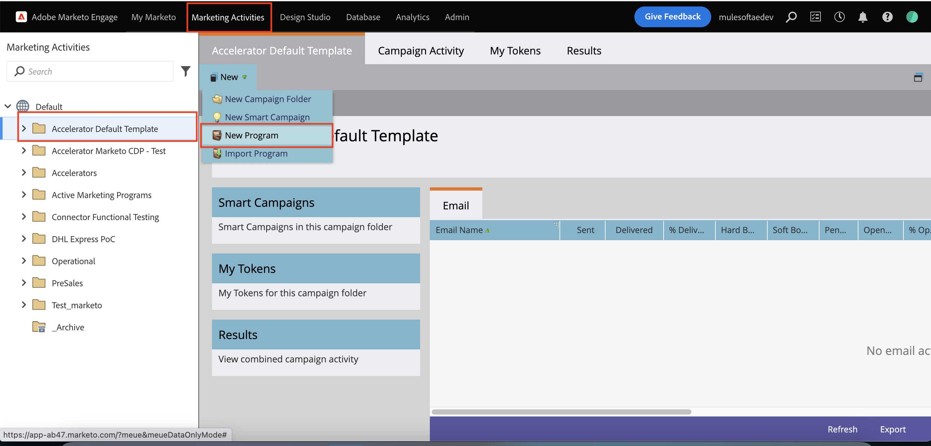The width and height of the screenshot is (931, 446).
Task: Open Design Studio
Action: (x=305, y=17)
